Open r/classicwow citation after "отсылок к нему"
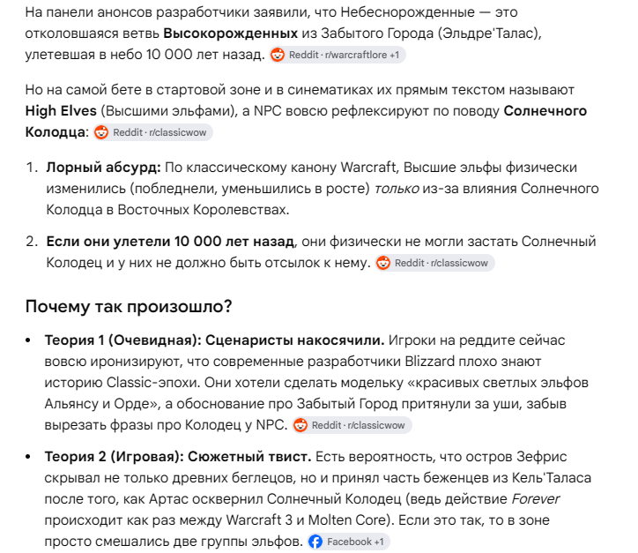Viewport: 638px width, 553px height. (x=434, y=263)
